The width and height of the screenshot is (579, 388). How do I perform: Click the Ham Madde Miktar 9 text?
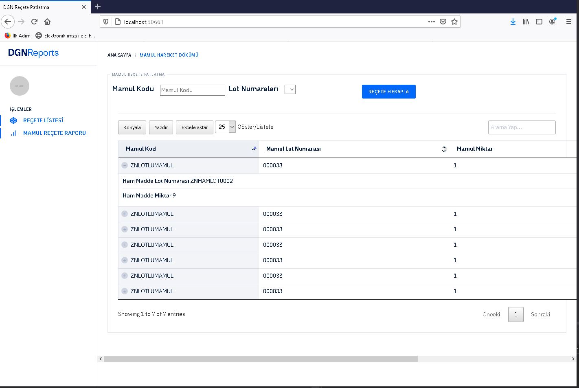click(x=149, y=196)
